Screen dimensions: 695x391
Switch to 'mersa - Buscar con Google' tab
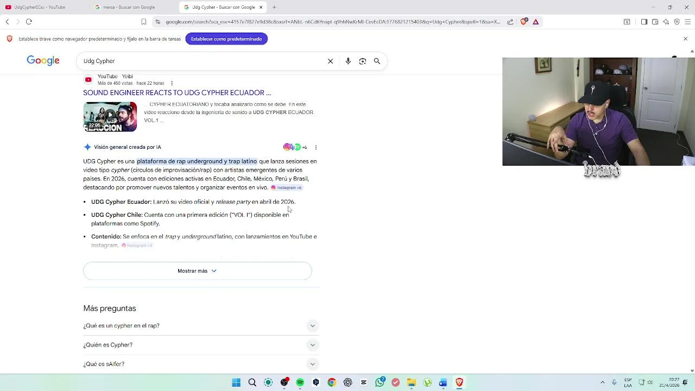click(x=134, y=7)
